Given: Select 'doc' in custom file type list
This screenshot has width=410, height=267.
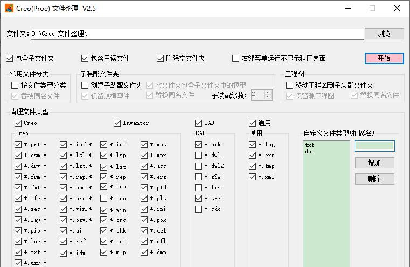Looking at the screenshot, I should coord(310,151).
